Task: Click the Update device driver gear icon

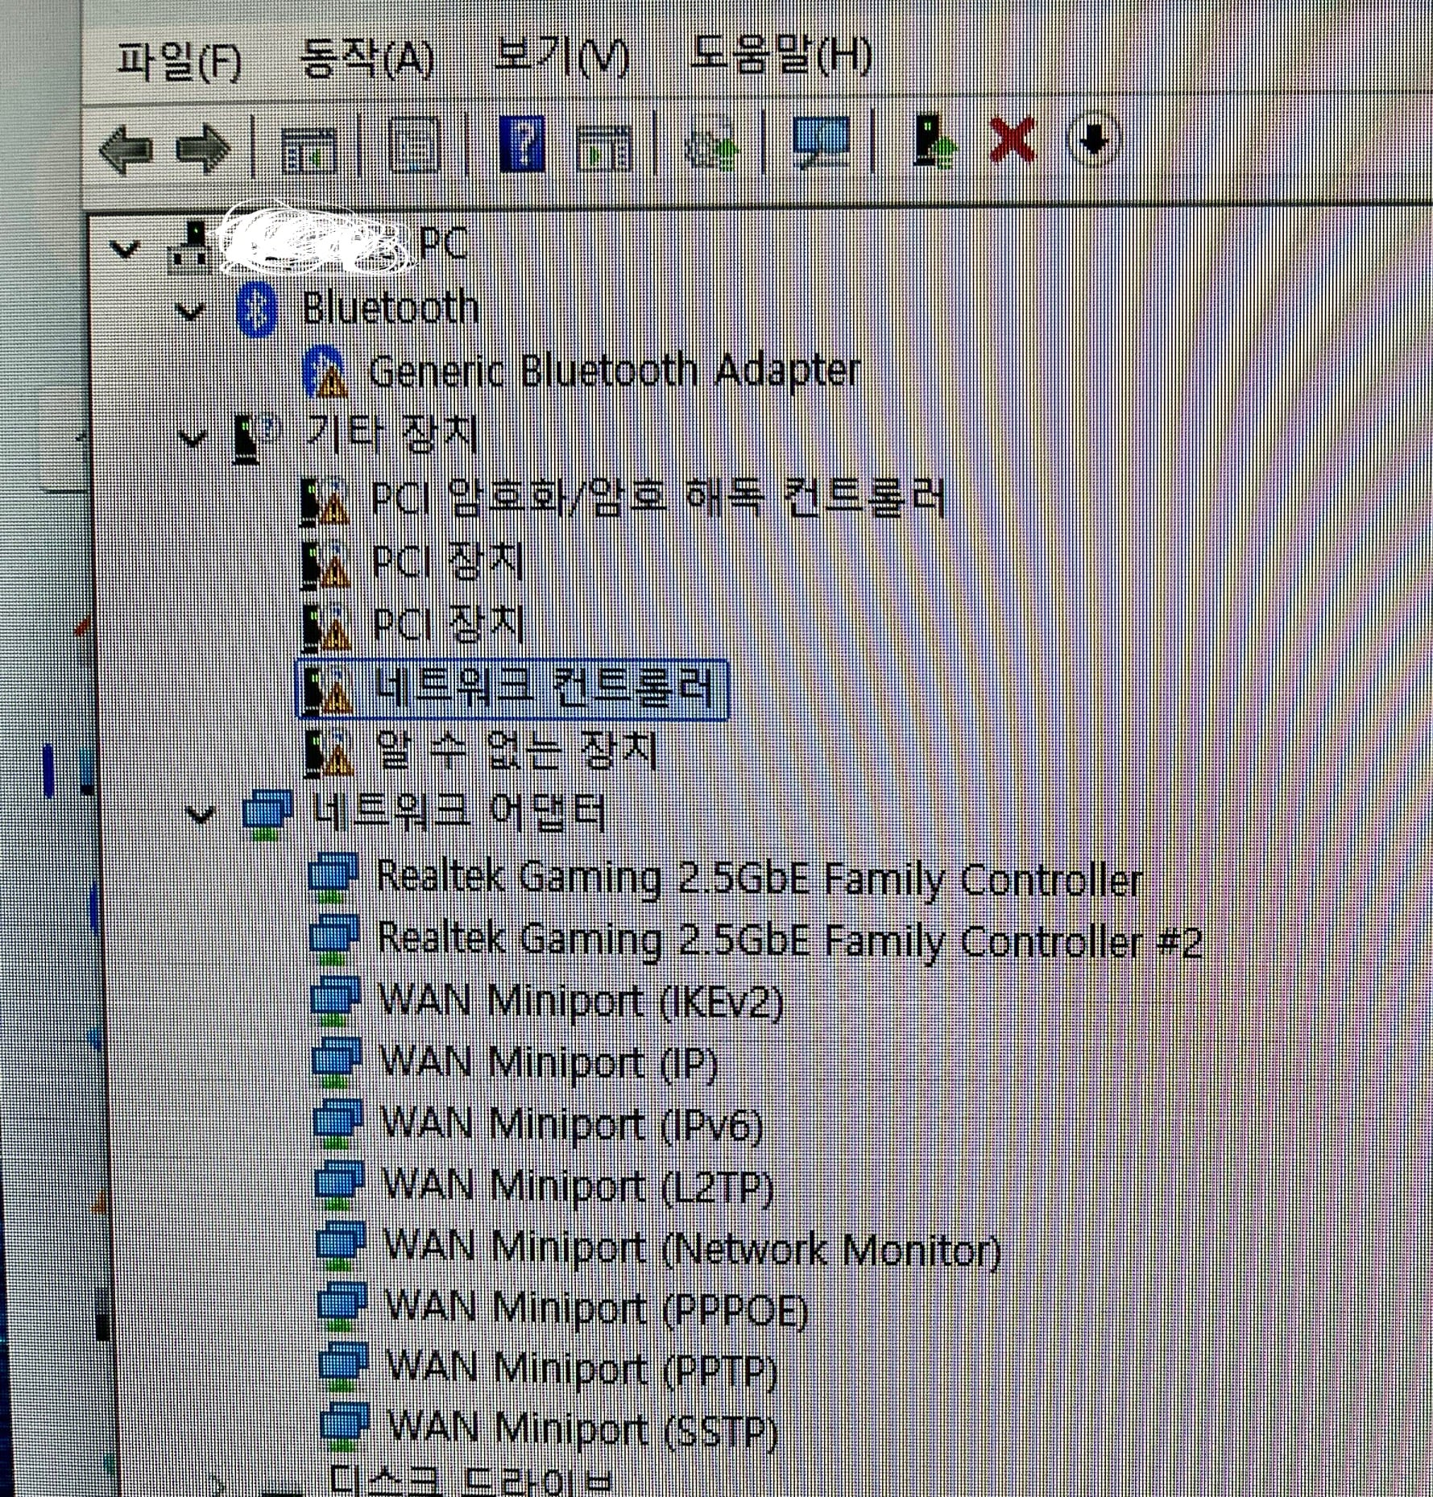Action: point(711,145)
